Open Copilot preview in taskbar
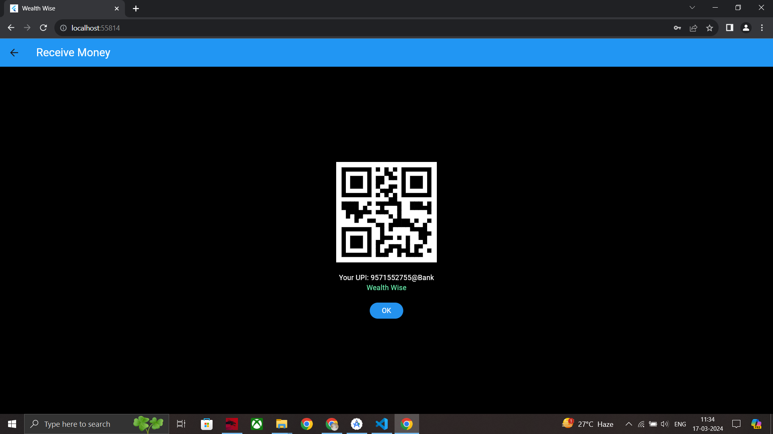The width and height of the screenshot is (773, 434). (x=756, y=424)
